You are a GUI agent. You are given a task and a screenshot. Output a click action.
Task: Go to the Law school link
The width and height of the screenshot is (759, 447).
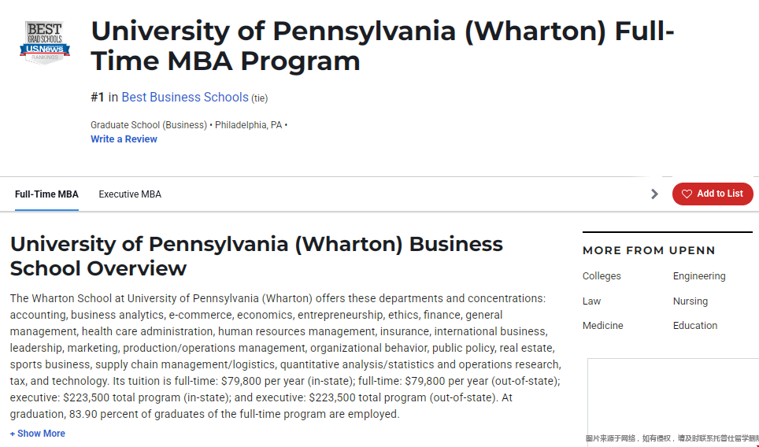pos(591,301)
